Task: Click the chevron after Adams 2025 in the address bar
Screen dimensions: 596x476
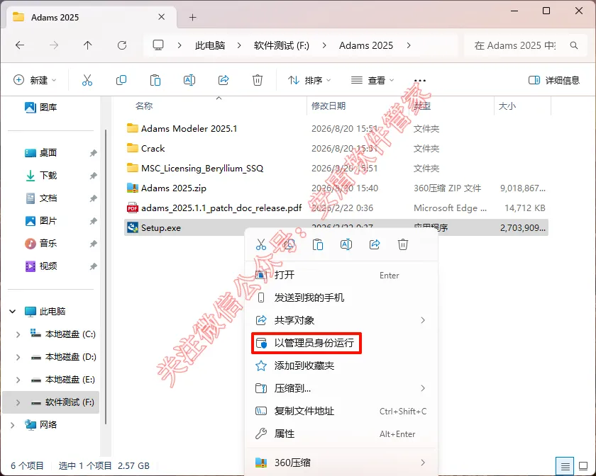Action: 409,45
